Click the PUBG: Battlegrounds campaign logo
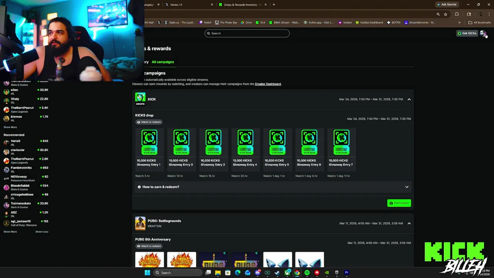 [140, 223]
